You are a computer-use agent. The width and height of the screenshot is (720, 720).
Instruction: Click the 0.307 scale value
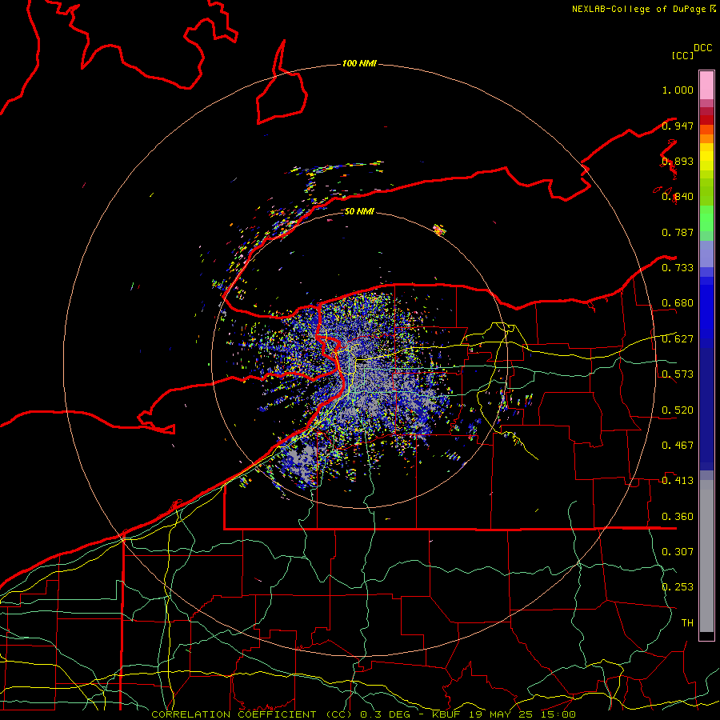(x=678, y=551)
